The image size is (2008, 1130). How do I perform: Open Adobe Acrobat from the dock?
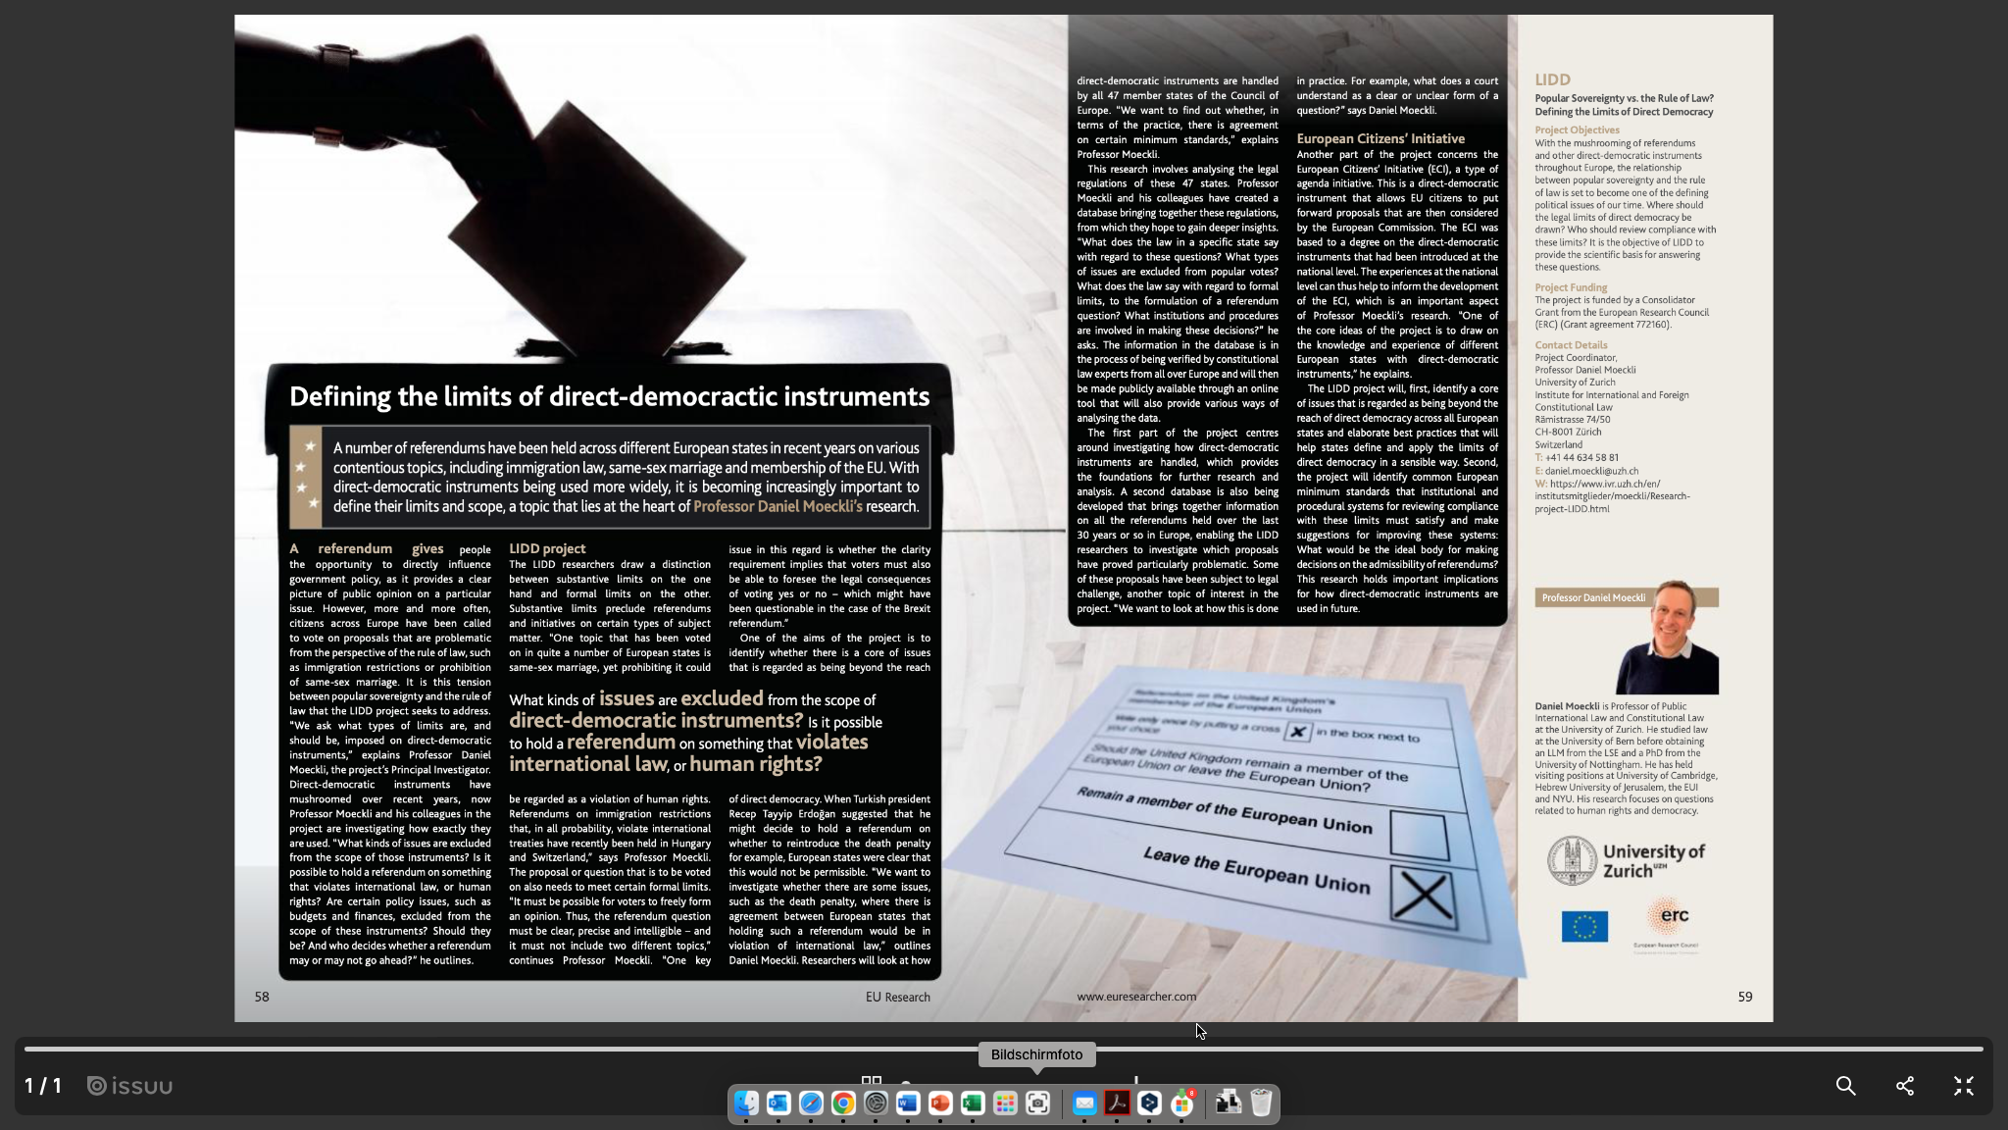point(1117,1104)
